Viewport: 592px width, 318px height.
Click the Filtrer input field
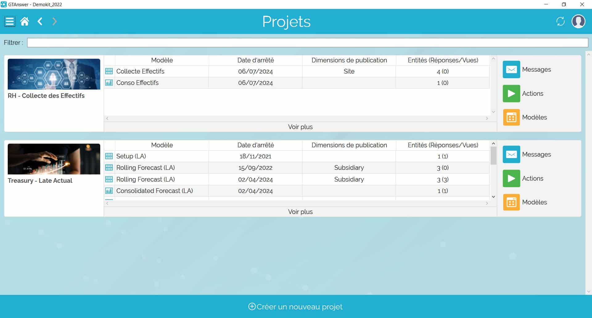307,43
